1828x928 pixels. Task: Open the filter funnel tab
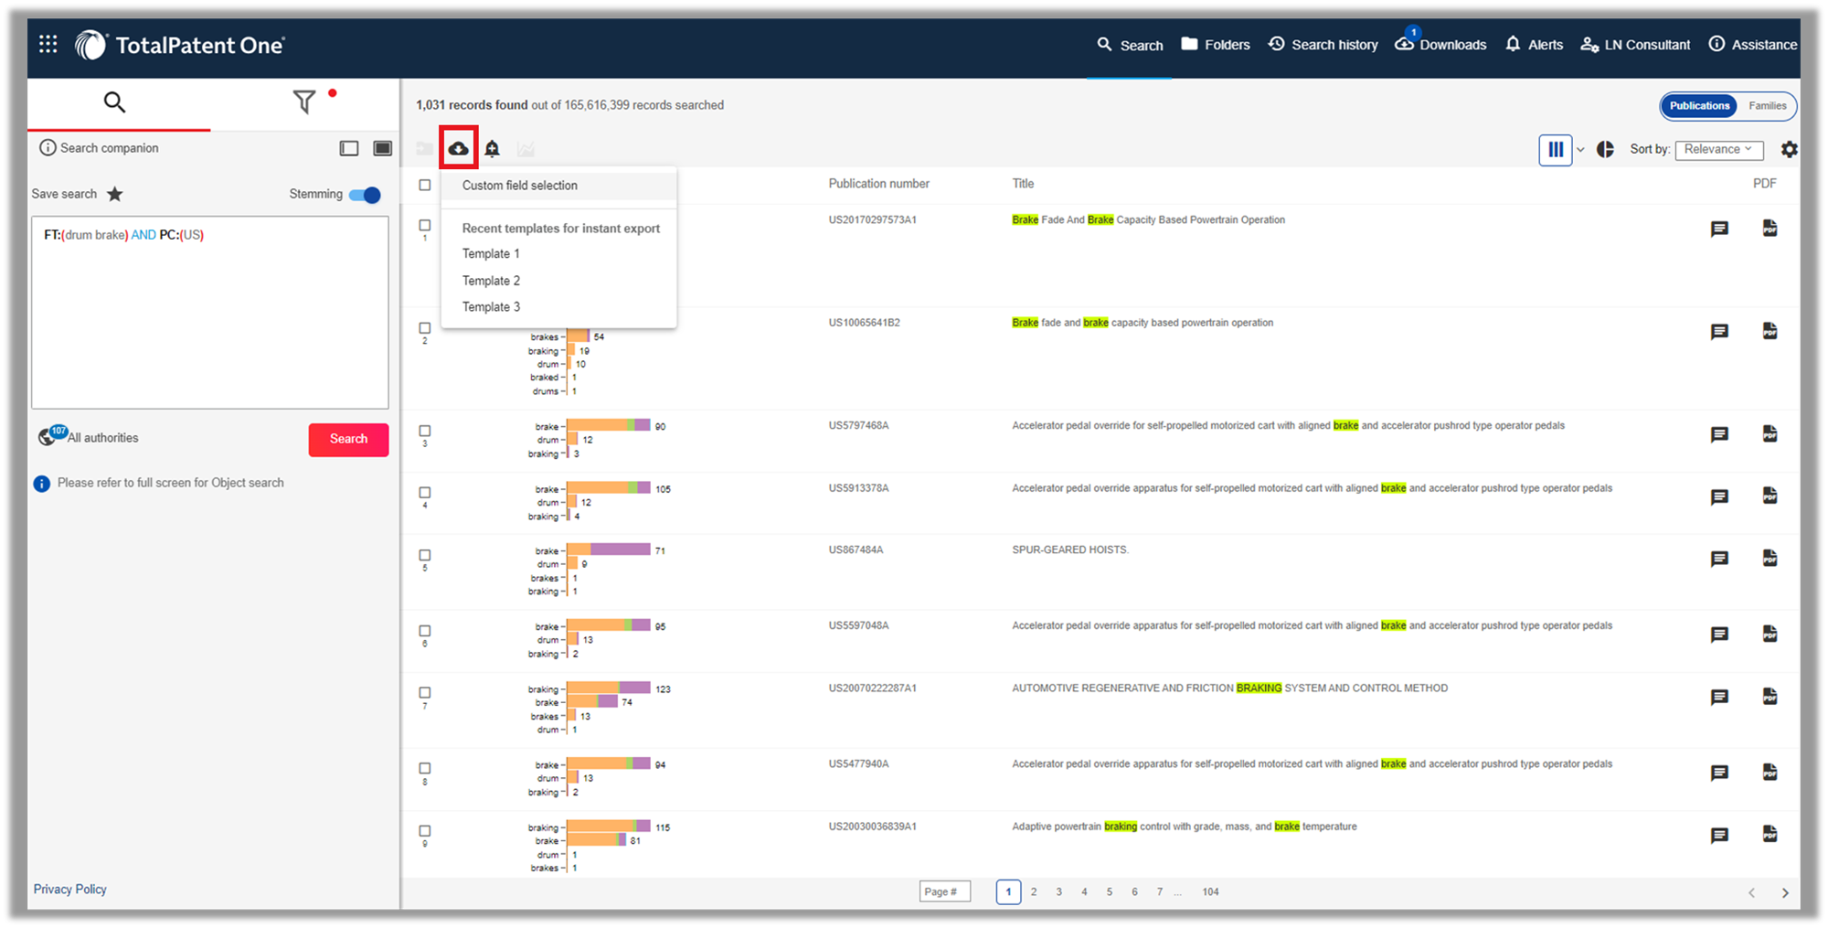click(x=304, y=101)
